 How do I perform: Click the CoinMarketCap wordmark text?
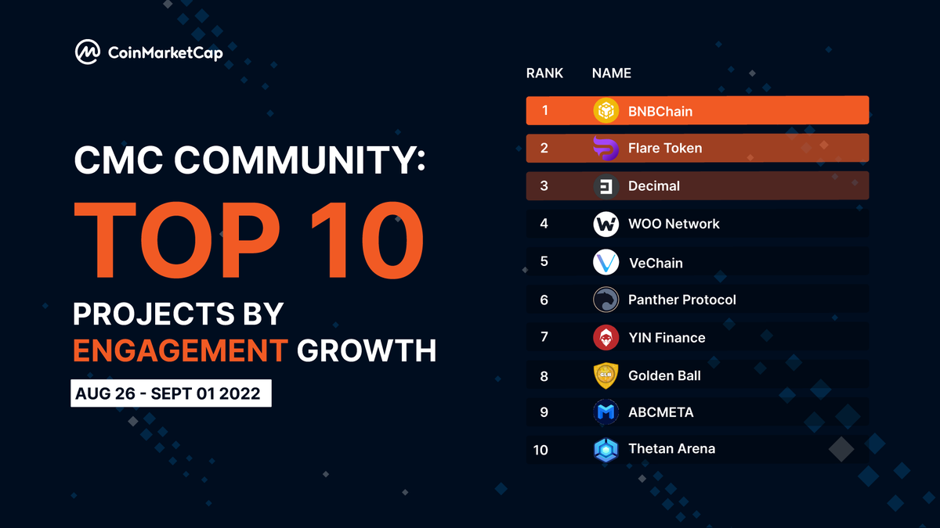pos(164,52)
